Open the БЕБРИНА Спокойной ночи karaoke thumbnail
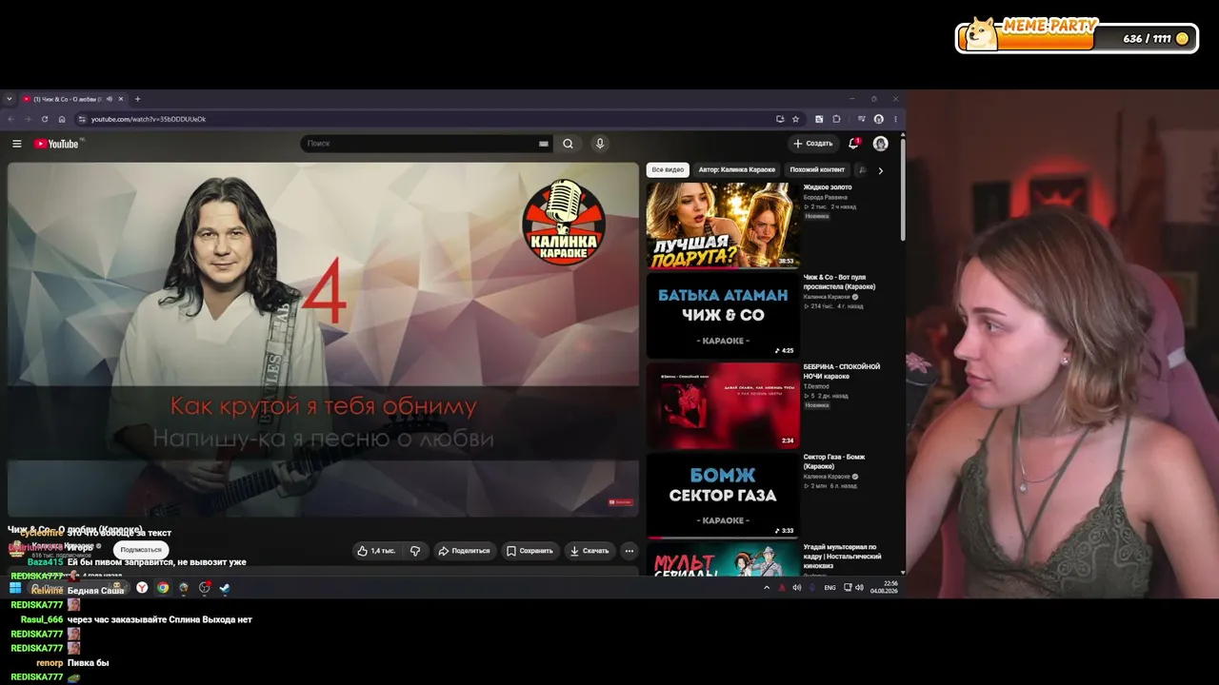This screenshot has height=685, width=1219. [723, 405]
